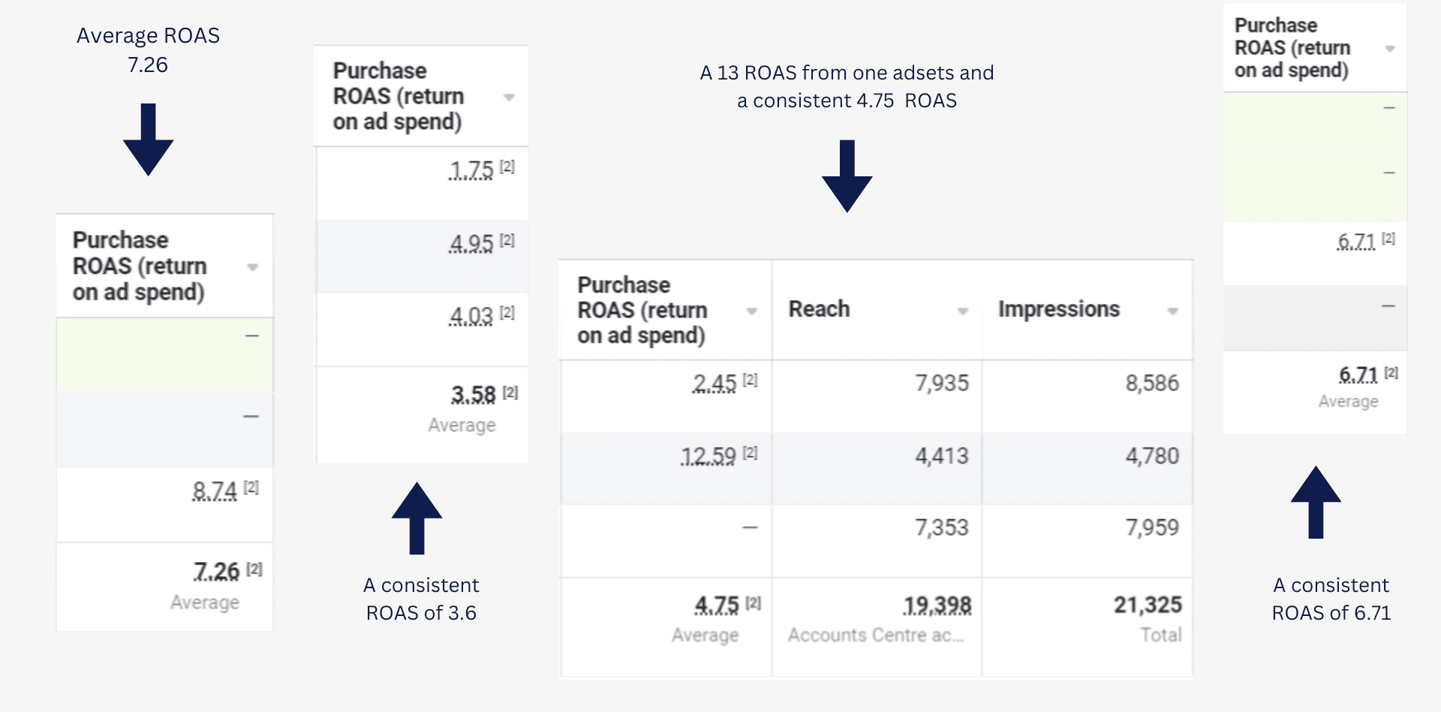This screenshot has height=712, width=1441.
Task: Click the underlined 19,398 reach total
Action: pyautogui.click(x=937, y=605)
